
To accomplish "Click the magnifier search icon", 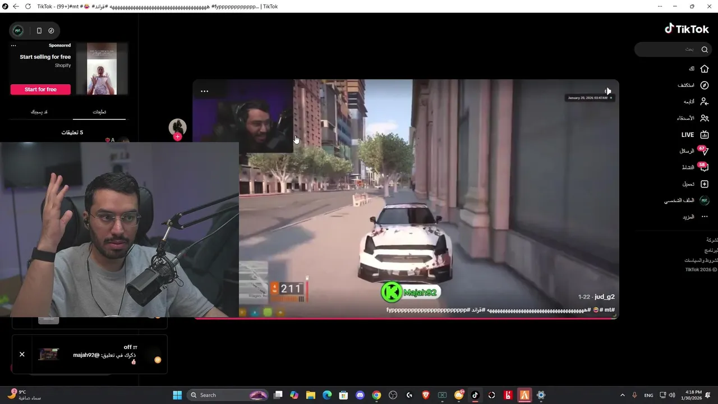I will [705, 49].
